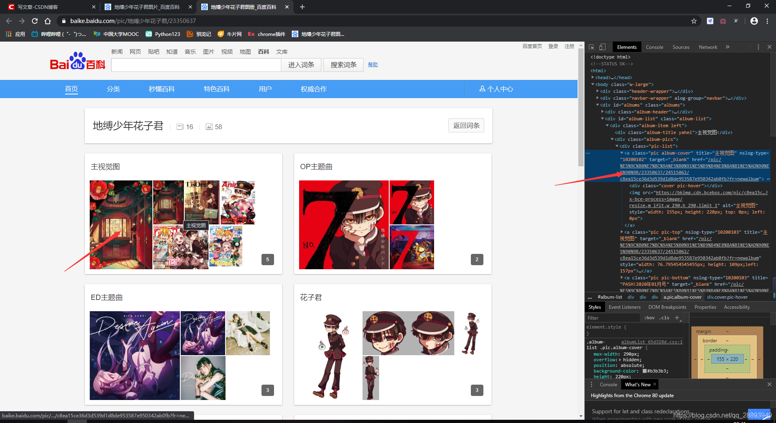Toggle the .cls class editor
The height and width of the screenshot is (423, 776).
tap(664, 318)
